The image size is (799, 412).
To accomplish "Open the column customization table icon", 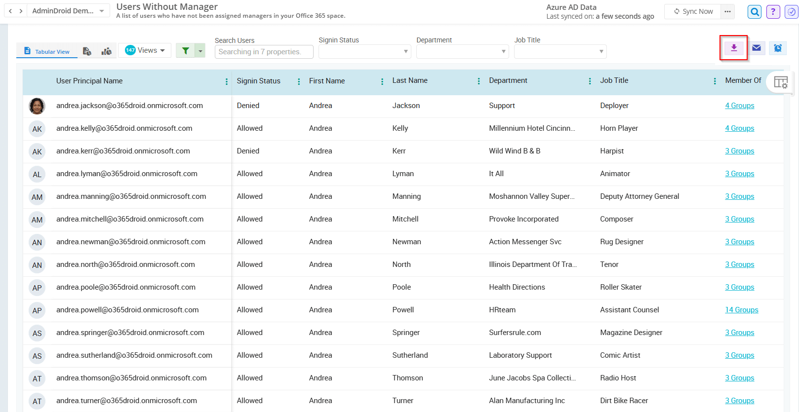I will pyautogui.click(x=780, y=82).
